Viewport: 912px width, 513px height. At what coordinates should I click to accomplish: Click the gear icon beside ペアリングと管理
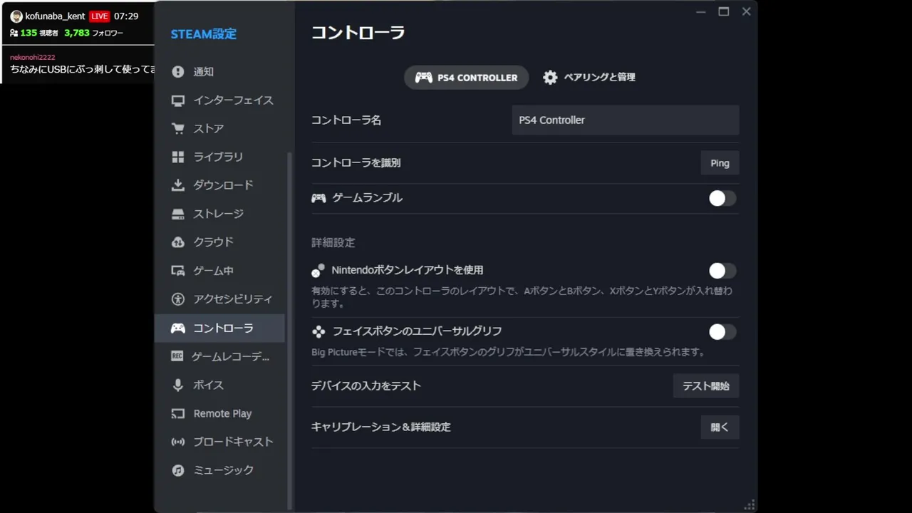coord(550,77)
